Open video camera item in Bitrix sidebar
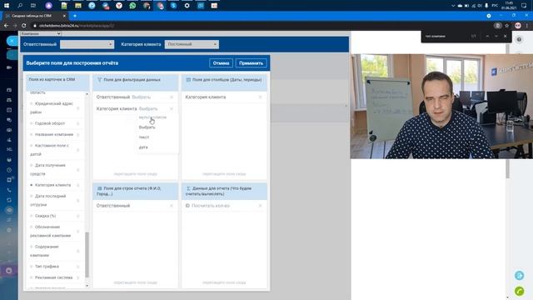Image resolution: width=533 pixels, height=300 pixels. (9, 67)
